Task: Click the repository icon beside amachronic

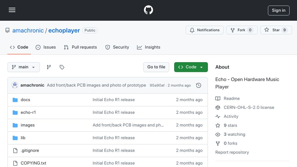Action: pos(7,30)
